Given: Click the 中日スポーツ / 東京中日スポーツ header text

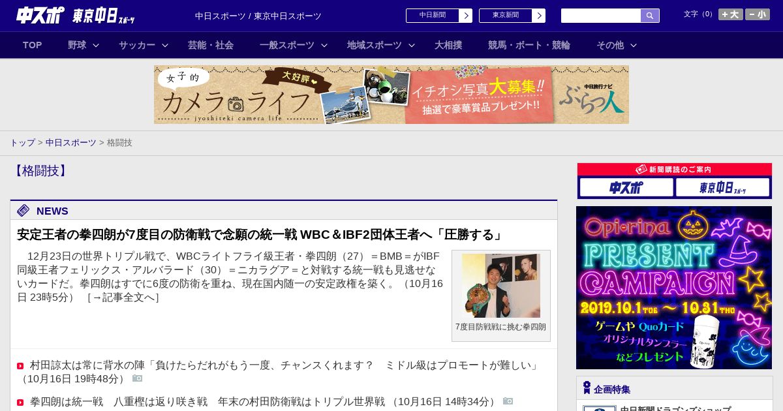Looking at the screenshot, I should coord(258,16).
